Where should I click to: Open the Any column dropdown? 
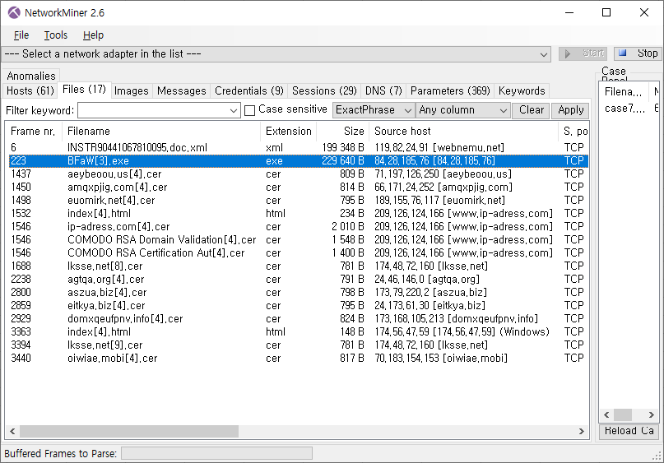click(463, 110)
